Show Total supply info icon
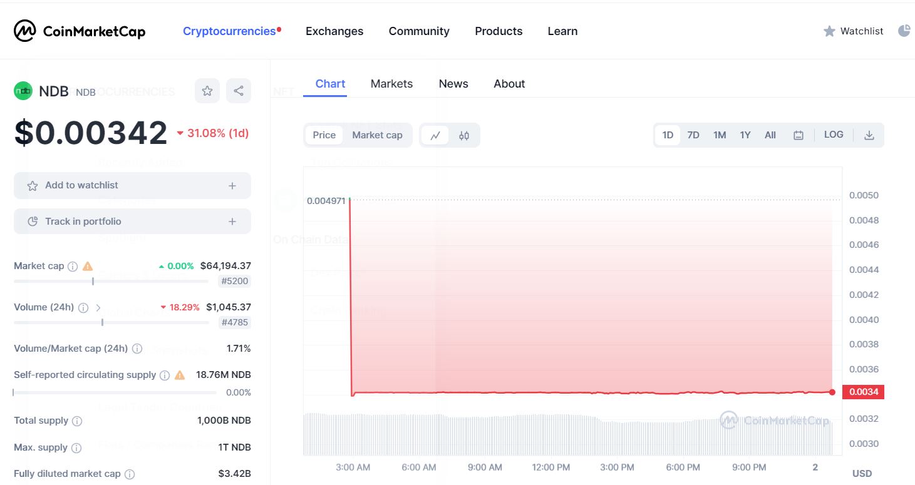 tap(77, 421)
